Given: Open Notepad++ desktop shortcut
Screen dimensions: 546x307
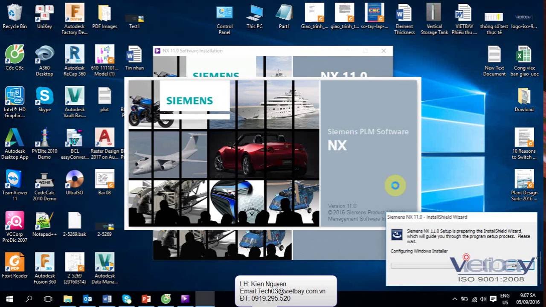Looking at the screenshot, I should coord(44,224).
